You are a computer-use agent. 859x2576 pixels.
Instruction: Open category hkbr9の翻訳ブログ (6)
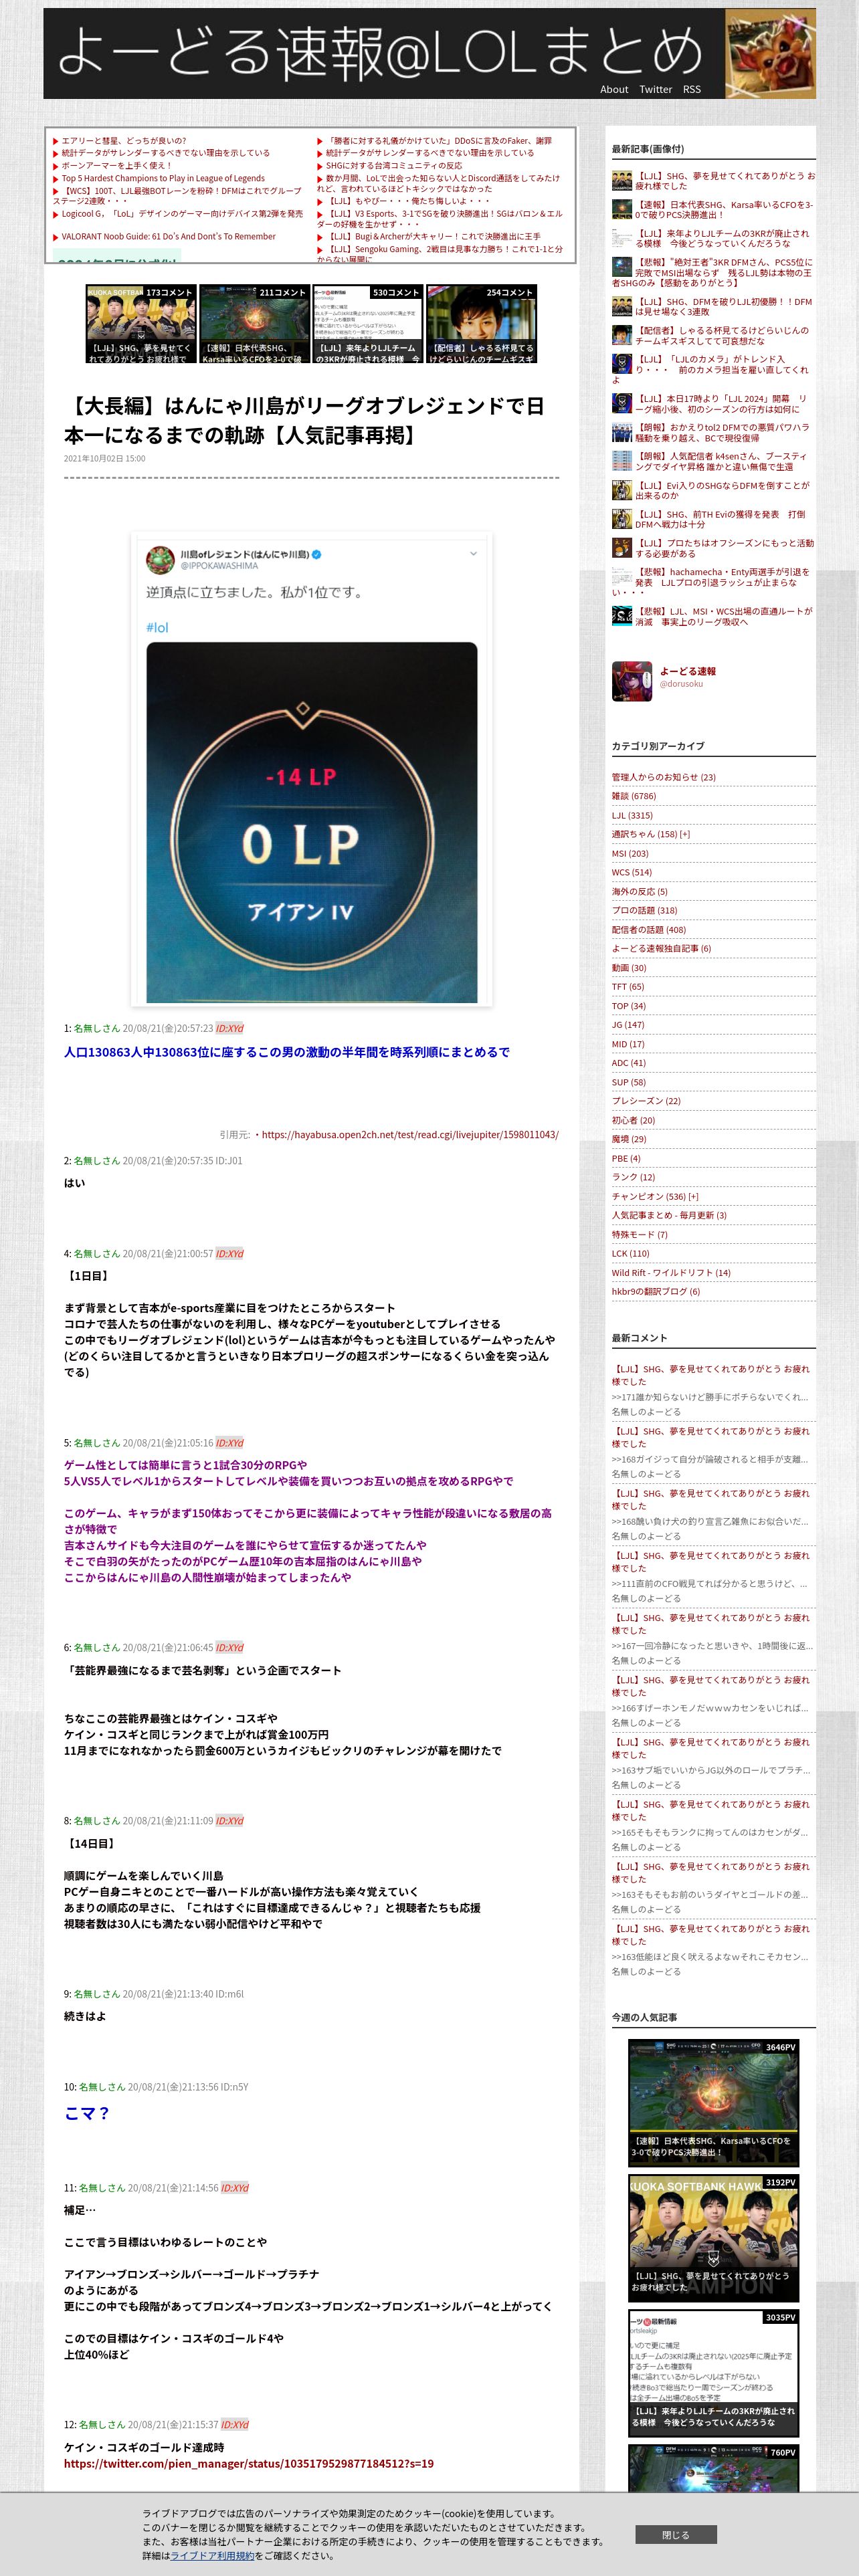656,1291
